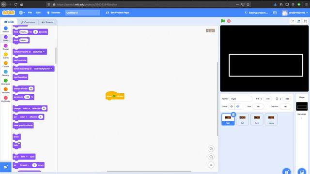Select the Mercy sprite thumbnail

[x=271, y=119]
